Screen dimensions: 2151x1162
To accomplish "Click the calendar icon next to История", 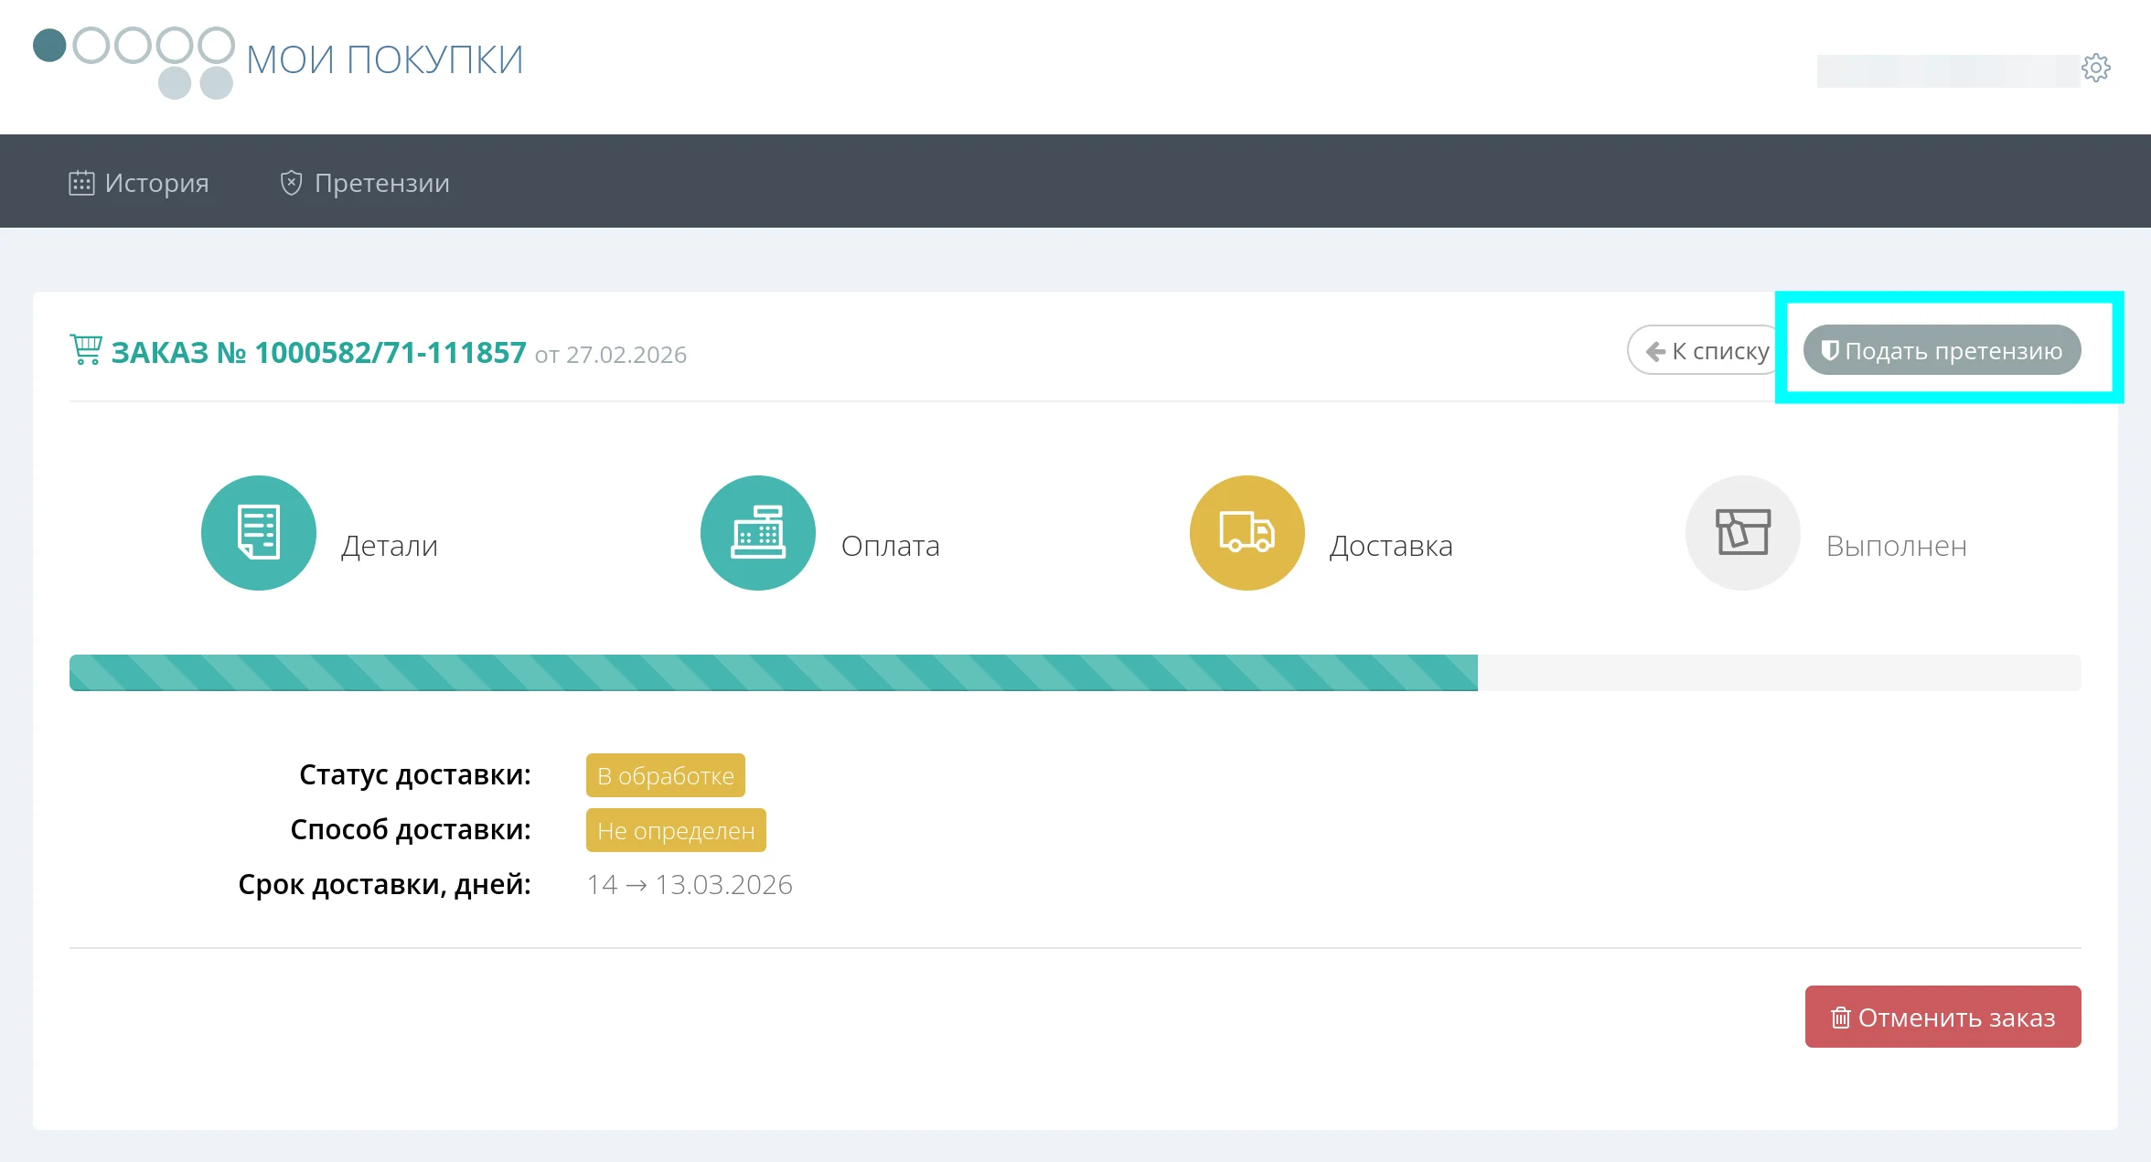I will [x=81, y=183].
